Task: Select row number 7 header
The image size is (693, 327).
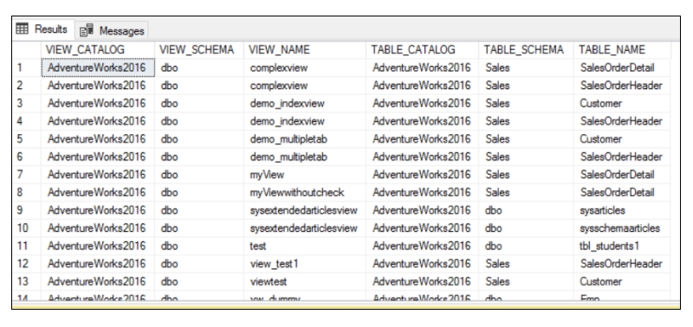Action: pyautogui.click(x=27, y=175)
